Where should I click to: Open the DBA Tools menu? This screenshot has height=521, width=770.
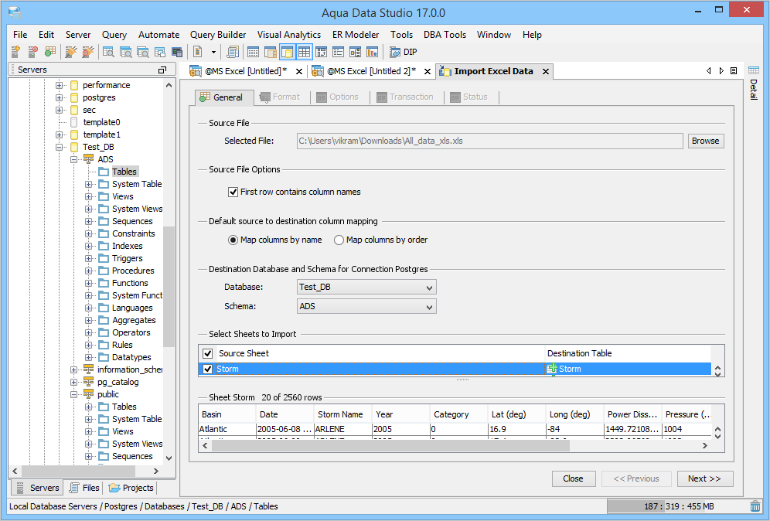[445, 35]
